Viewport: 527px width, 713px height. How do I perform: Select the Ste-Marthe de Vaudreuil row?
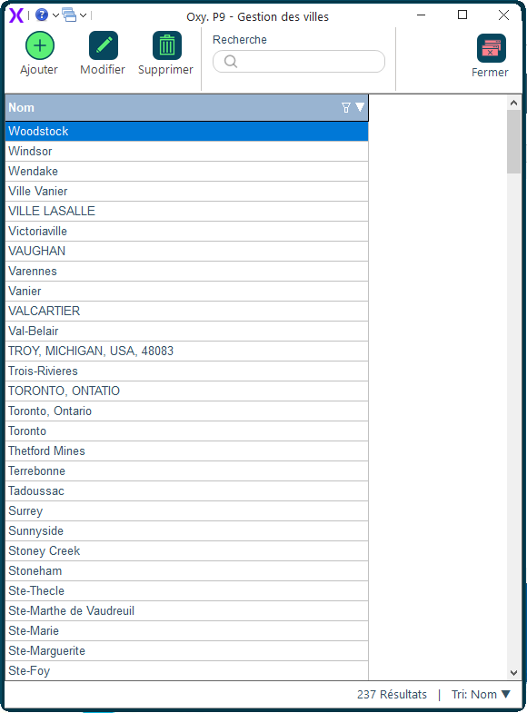point(186,610)
